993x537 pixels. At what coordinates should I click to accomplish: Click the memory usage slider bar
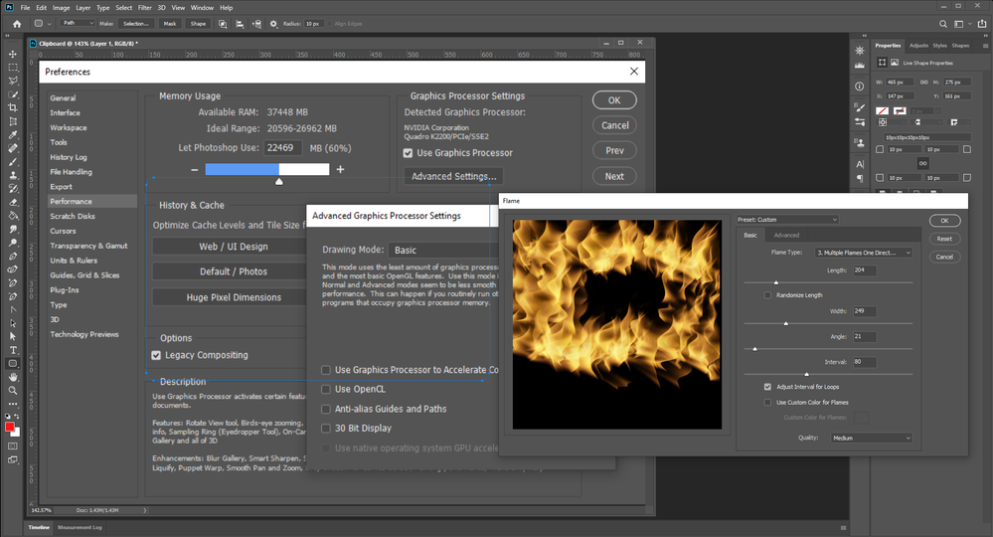click(x=267, y=170)
